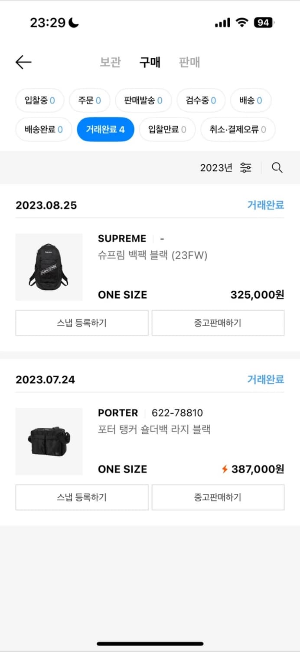This screenshot has width=300, height=652.
Task: Tap the lightning bolt beside 387,000원
Action: point(225,469)
